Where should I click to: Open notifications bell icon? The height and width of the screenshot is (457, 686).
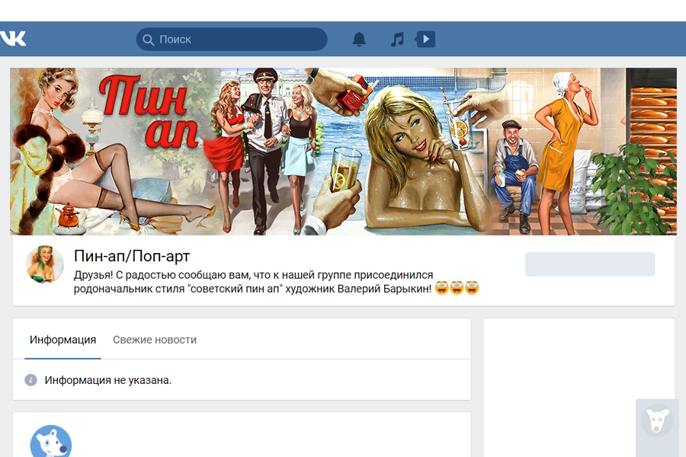coord(359,40)
